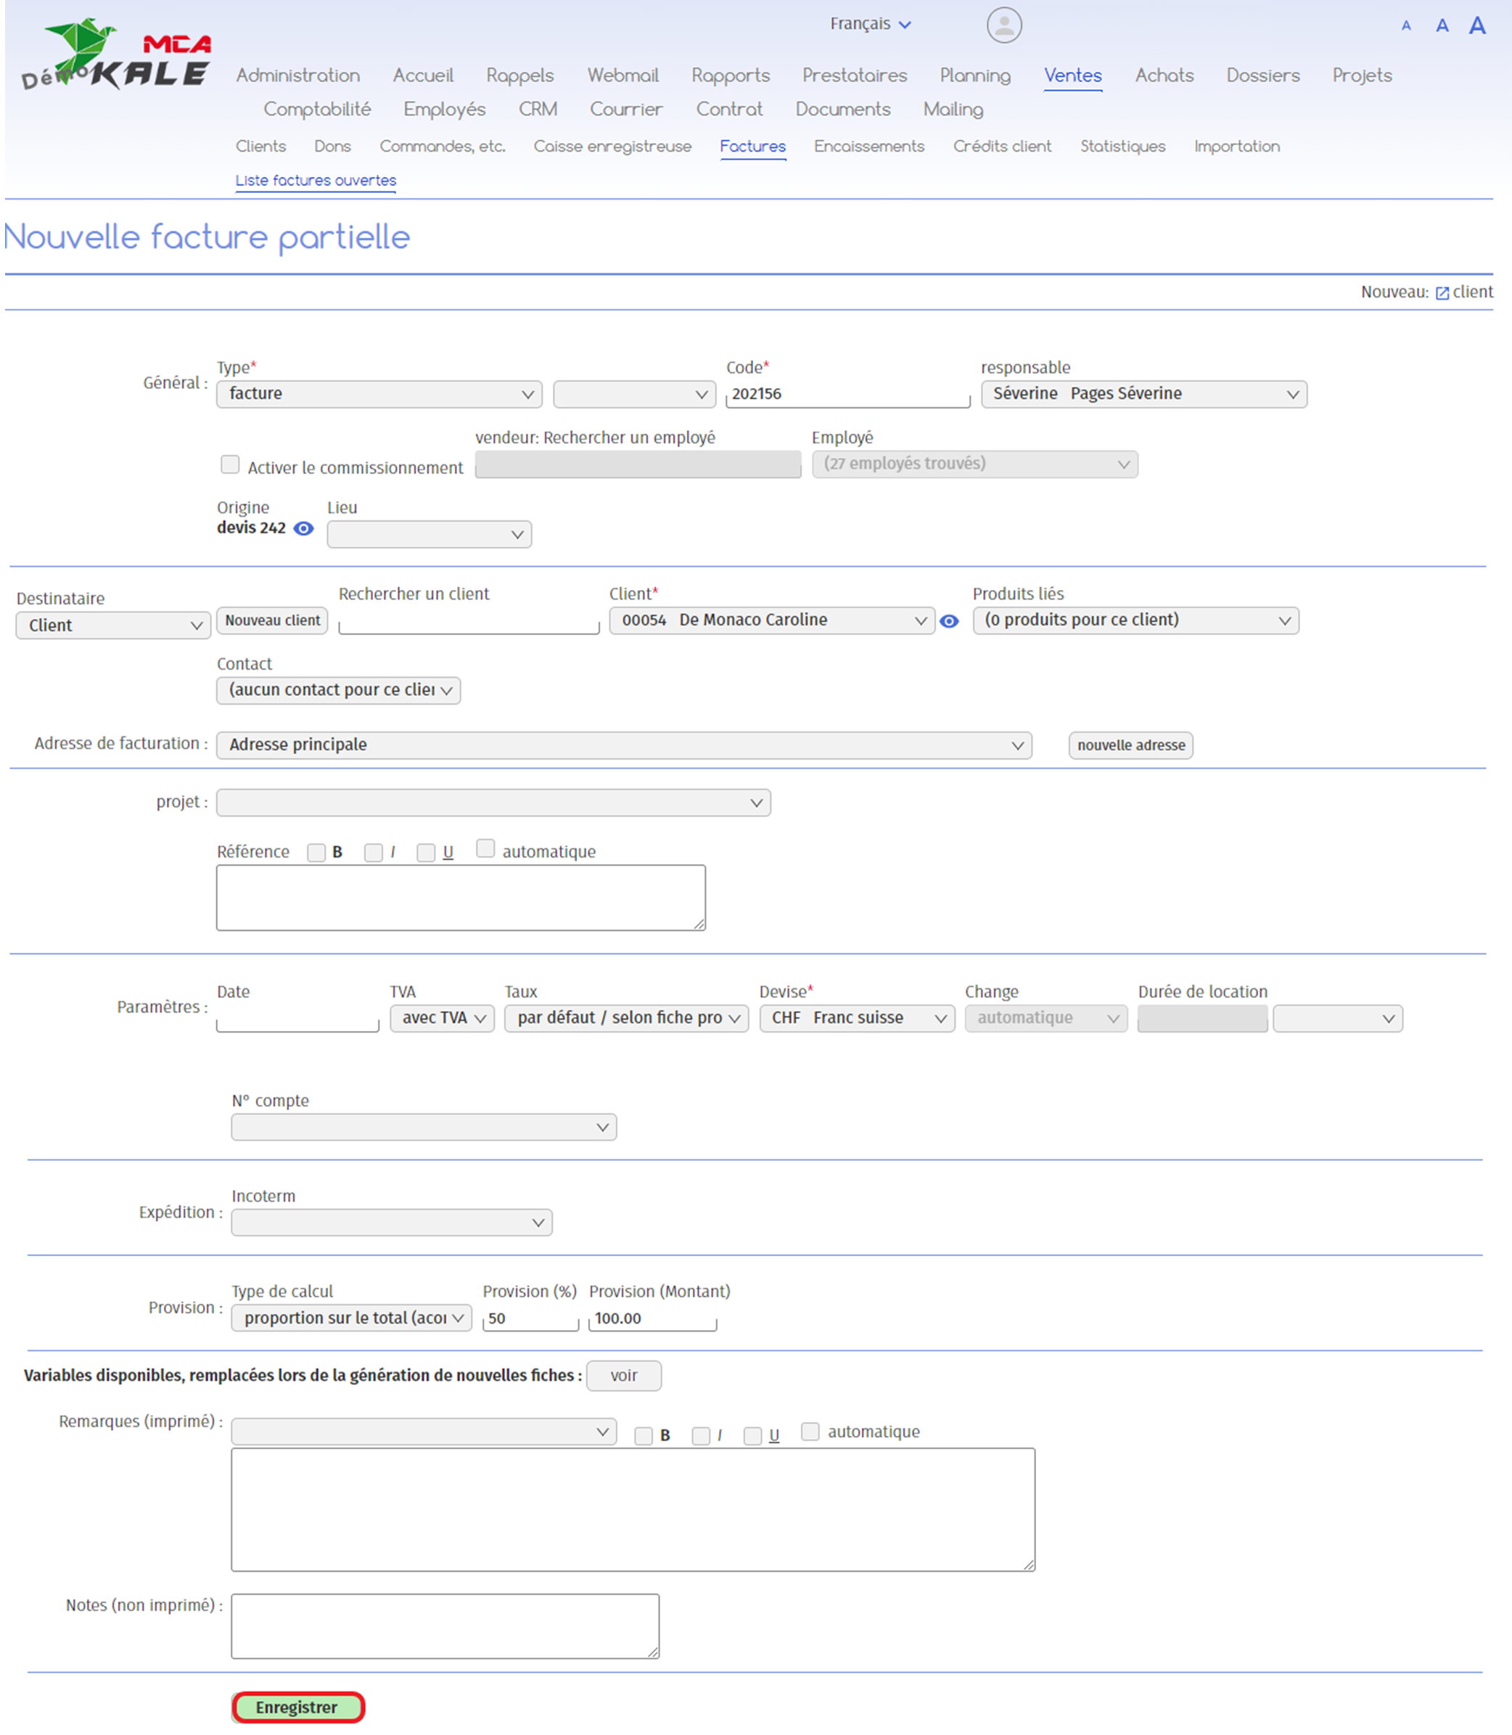Click nouvelle adresse button
The image size is (1512, 1735).
coord(1130,746)
